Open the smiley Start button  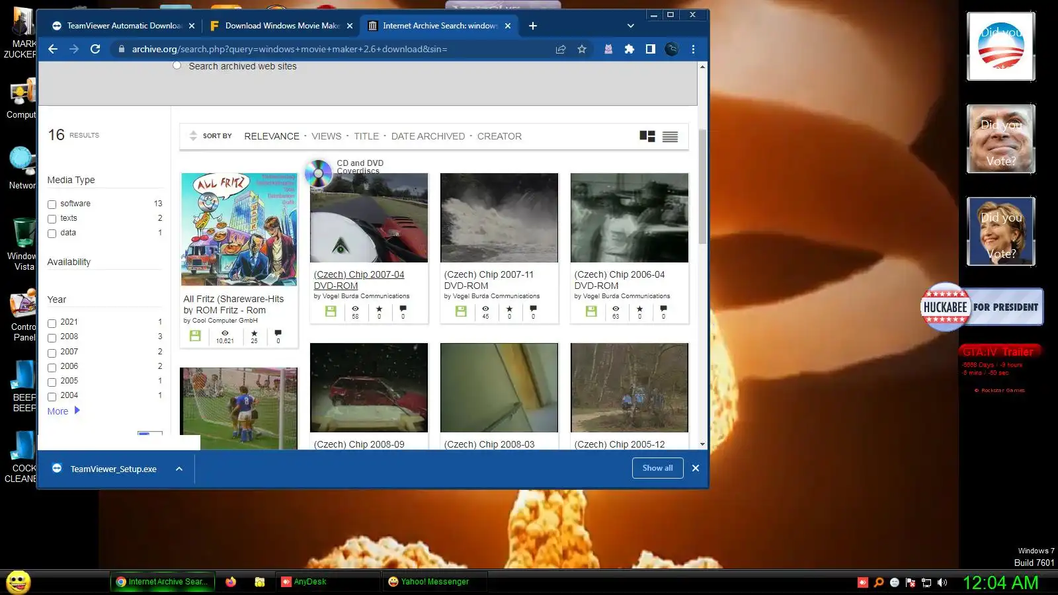[x=19, y=582]
